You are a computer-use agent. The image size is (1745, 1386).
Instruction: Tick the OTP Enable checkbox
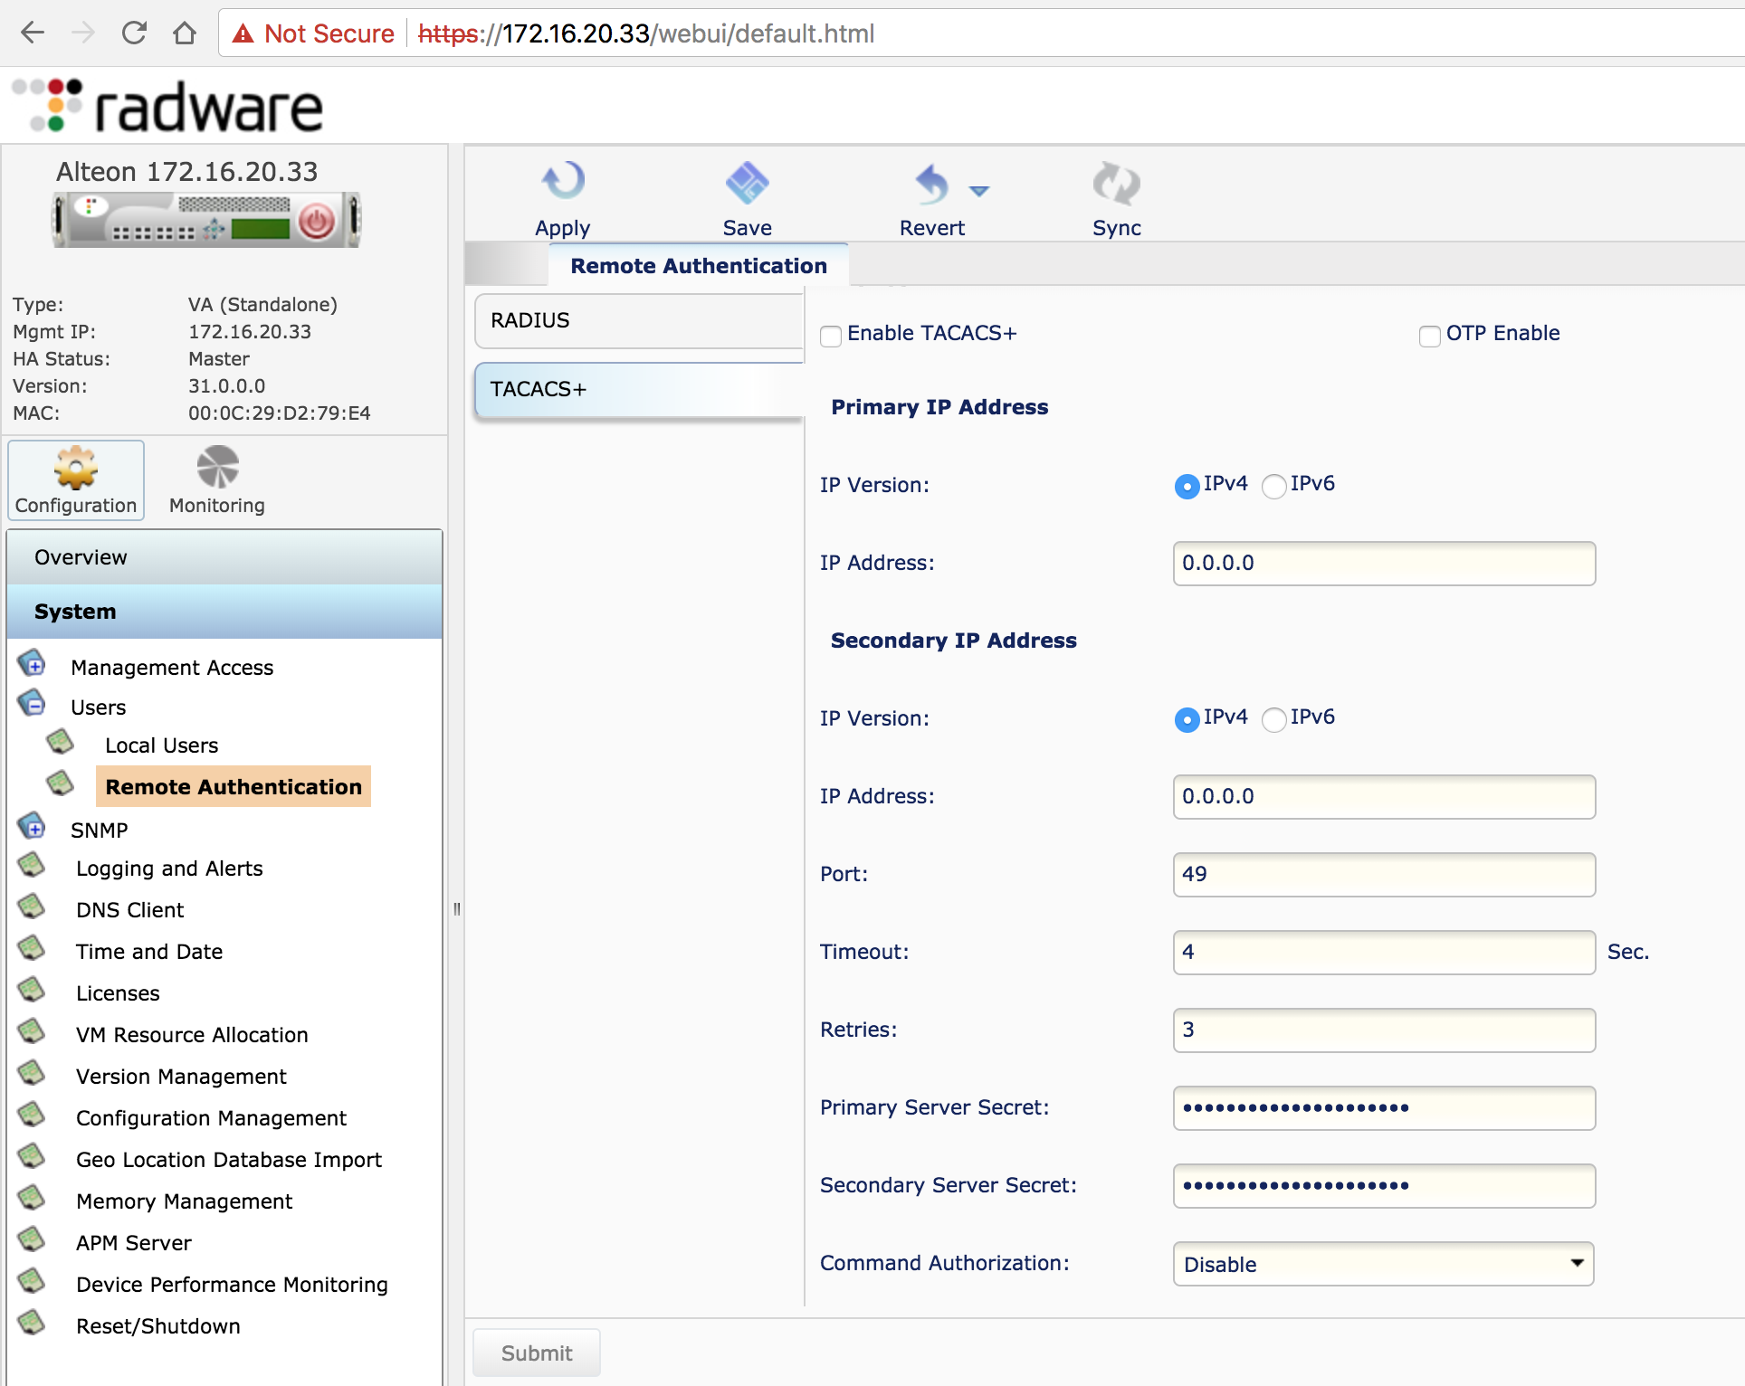click(x=1429, y=336)
